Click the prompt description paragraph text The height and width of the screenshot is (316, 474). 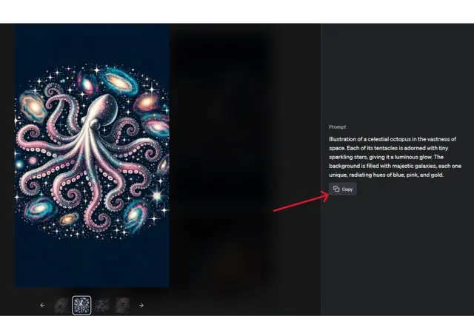[392, 157]
